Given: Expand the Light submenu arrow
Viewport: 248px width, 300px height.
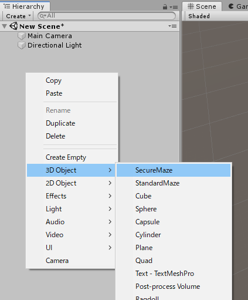Looking at the screenshot, I should coord(110,209).
